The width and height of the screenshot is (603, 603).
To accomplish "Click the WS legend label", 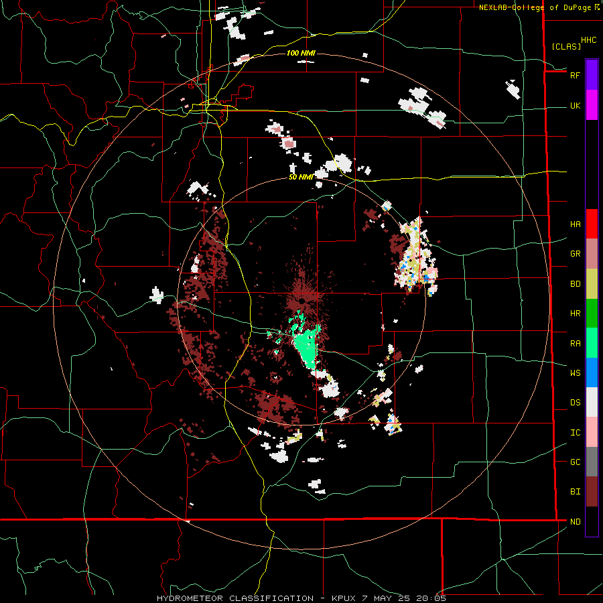I will pos(575,373).
